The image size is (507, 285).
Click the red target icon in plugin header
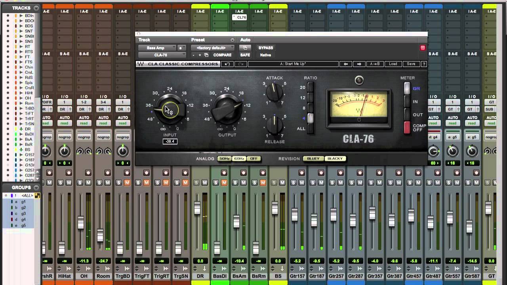[x=423, y=48]
